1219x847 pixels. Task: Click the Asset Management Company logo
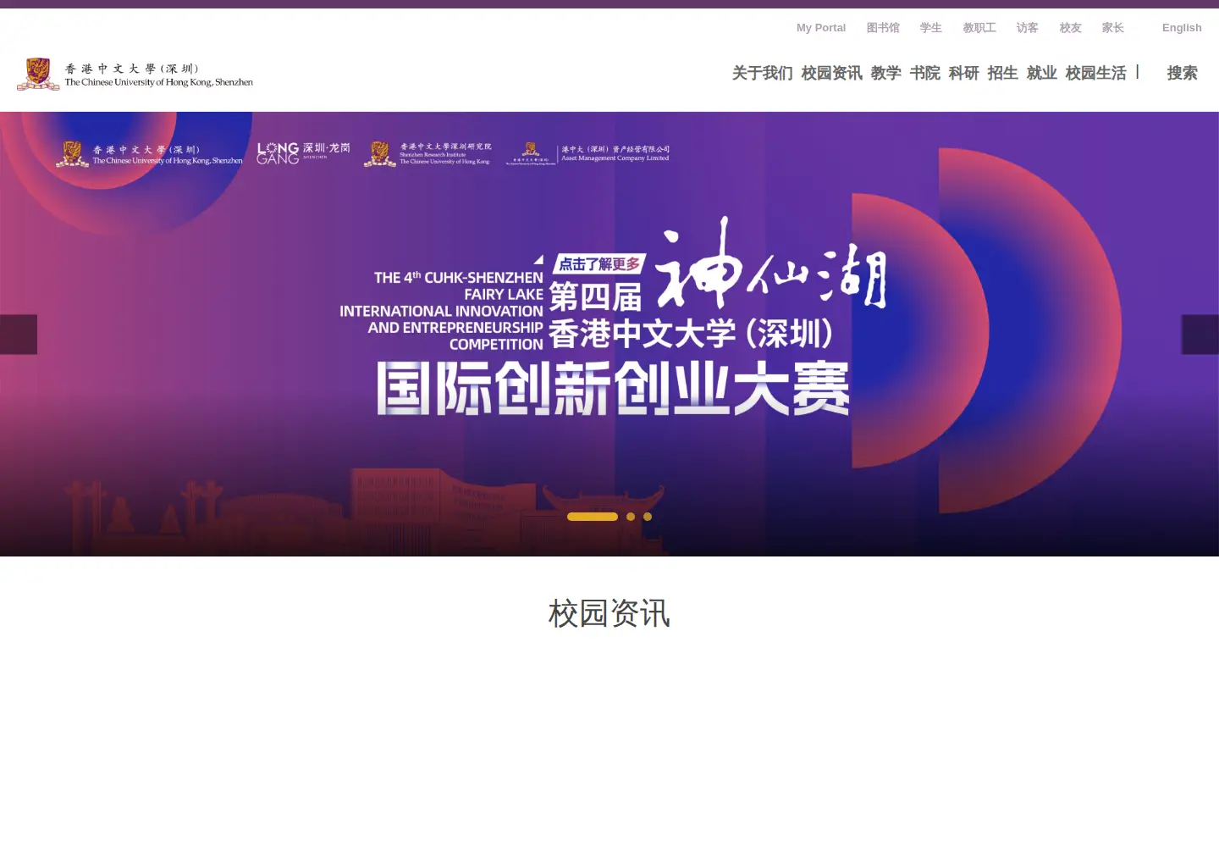point(587,154)
